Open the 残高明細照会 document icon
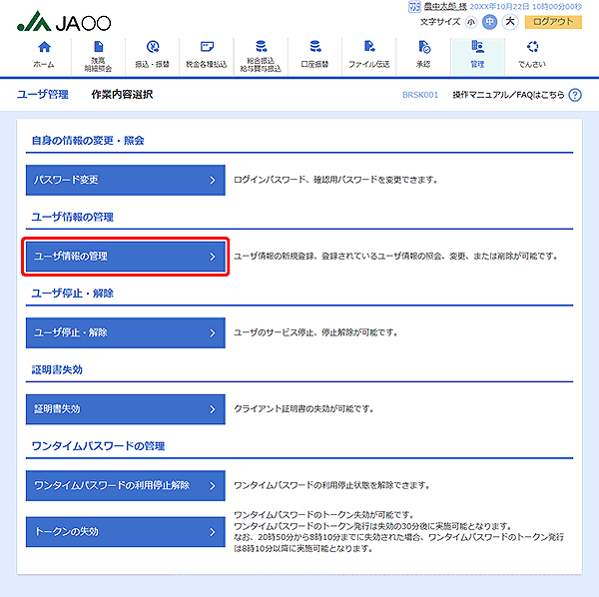599x597 pixels. (x=98, y=46)
